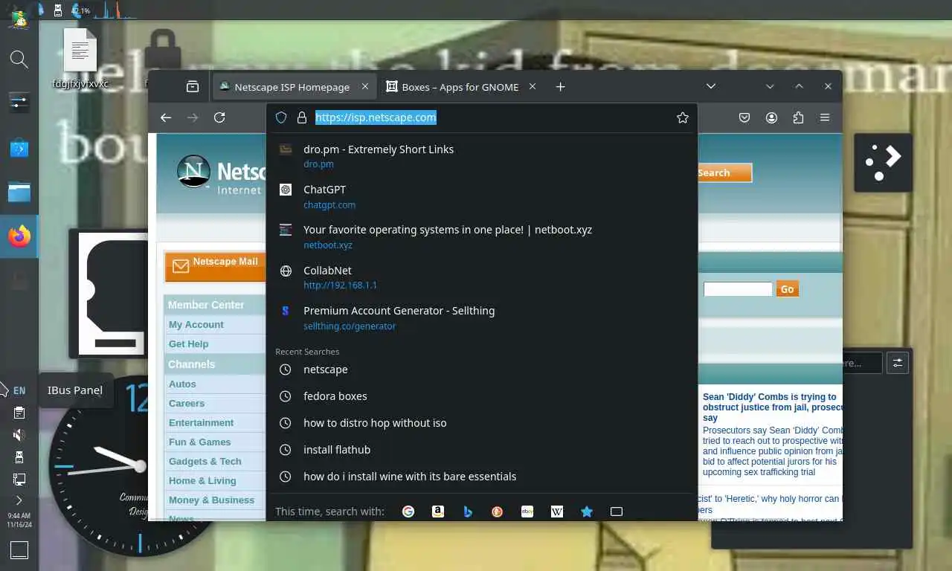Open the removable devices tray icon
This screenshot has height=571, width=952.
[19, 457]
